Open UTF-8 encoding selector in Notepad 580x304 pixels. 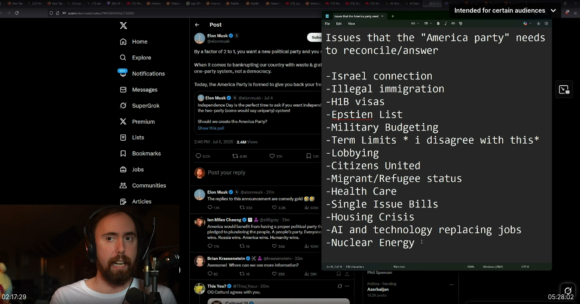click(x=525, y=266)
